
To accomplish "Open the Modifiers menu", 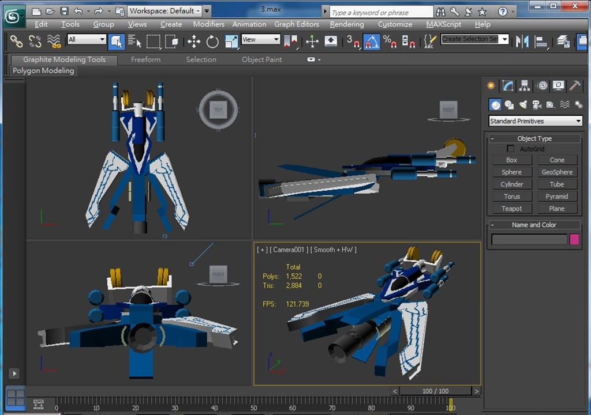I will tap(208, 24).
